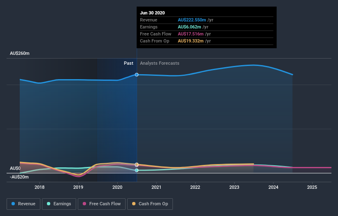Click the Revenue row label in tooltip
The image size is (338, 216).
(149, 20)
